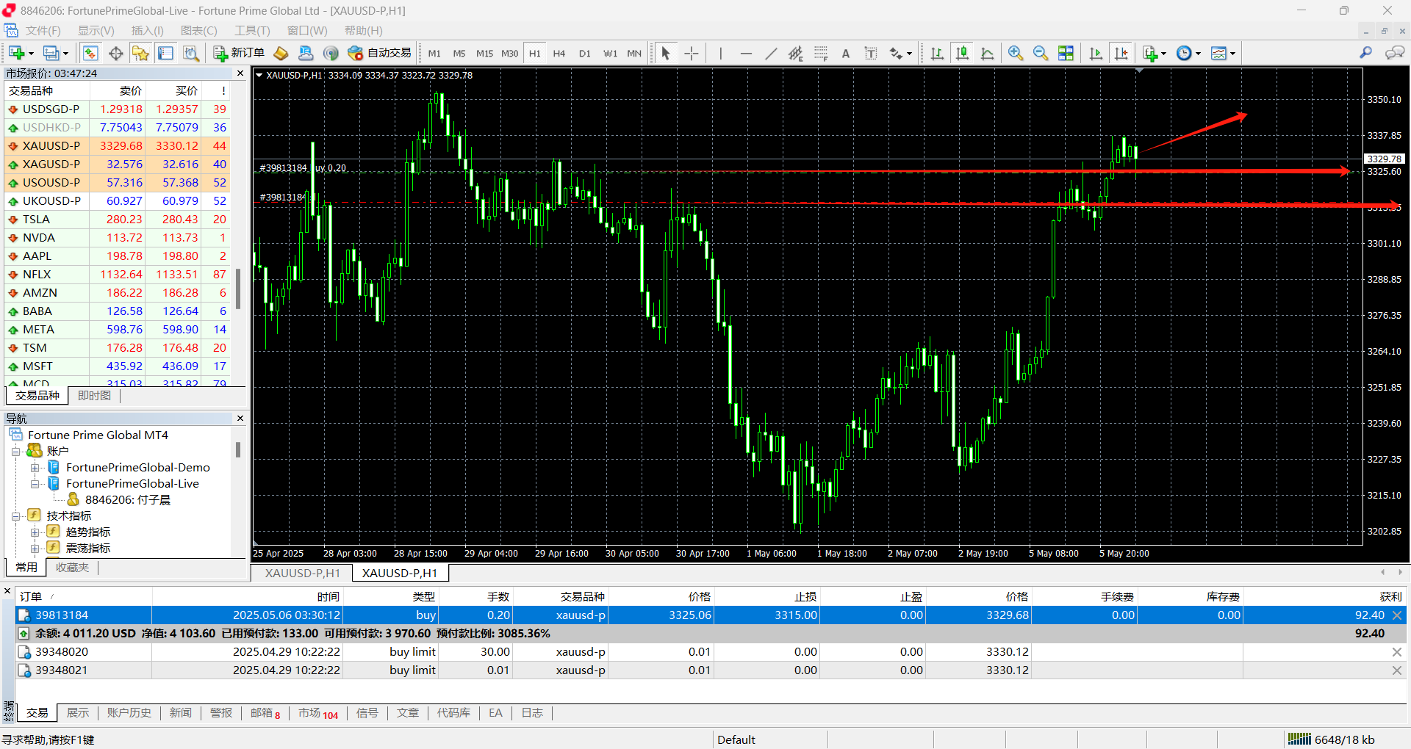Select the text label tool (A)

click(x=846, y=53)
